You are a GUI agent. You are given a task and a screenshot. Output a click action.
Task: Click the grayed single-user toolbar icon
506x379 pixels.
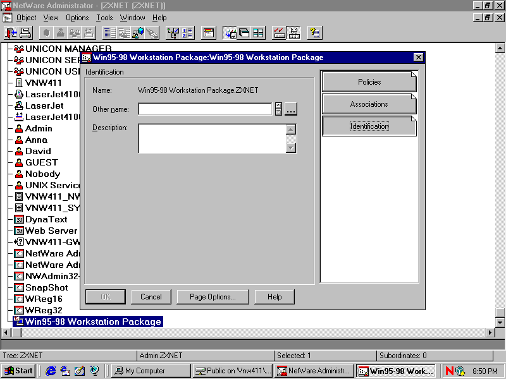click(61, 33)
